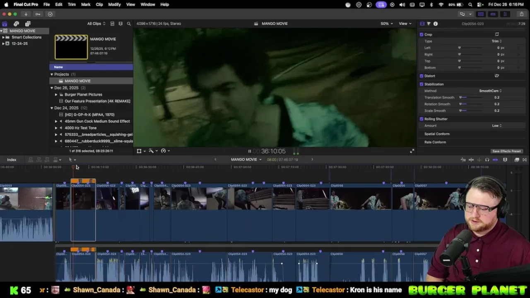Enter fullscreen viewer playback

click(412, 151)
